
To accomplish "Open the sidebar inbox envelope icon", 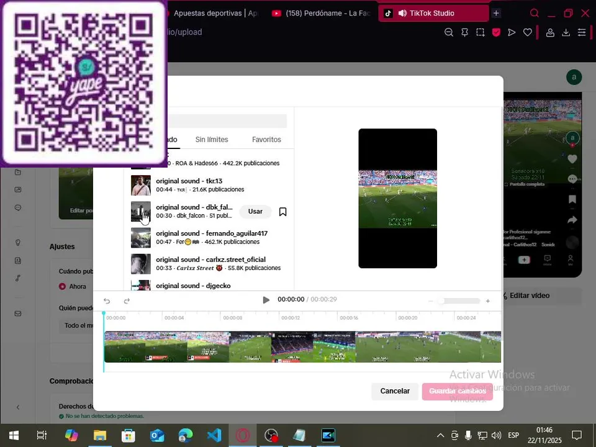I will point(18,314).
